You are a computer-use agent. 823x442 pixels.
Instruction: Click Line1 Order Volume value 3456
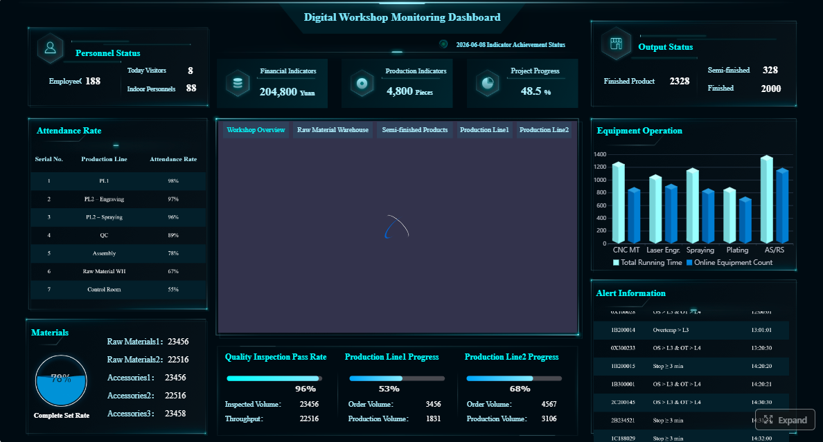[433, 404]
